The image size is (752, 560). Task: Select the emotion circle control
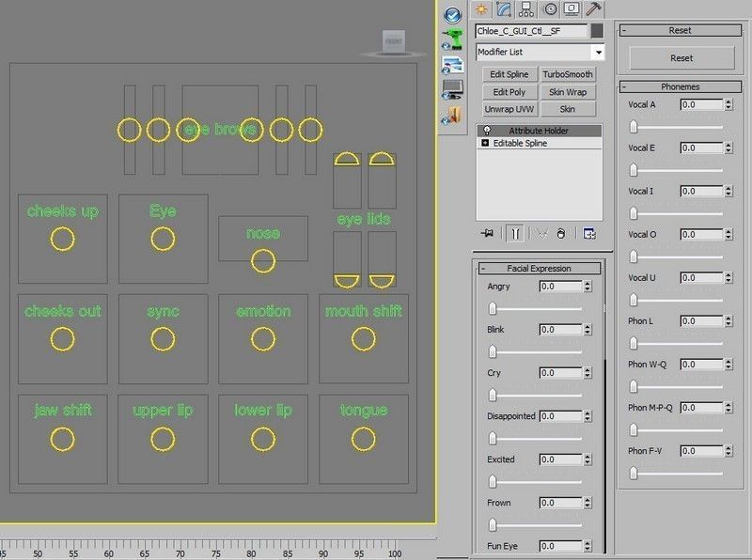click(x=263, y=339)
